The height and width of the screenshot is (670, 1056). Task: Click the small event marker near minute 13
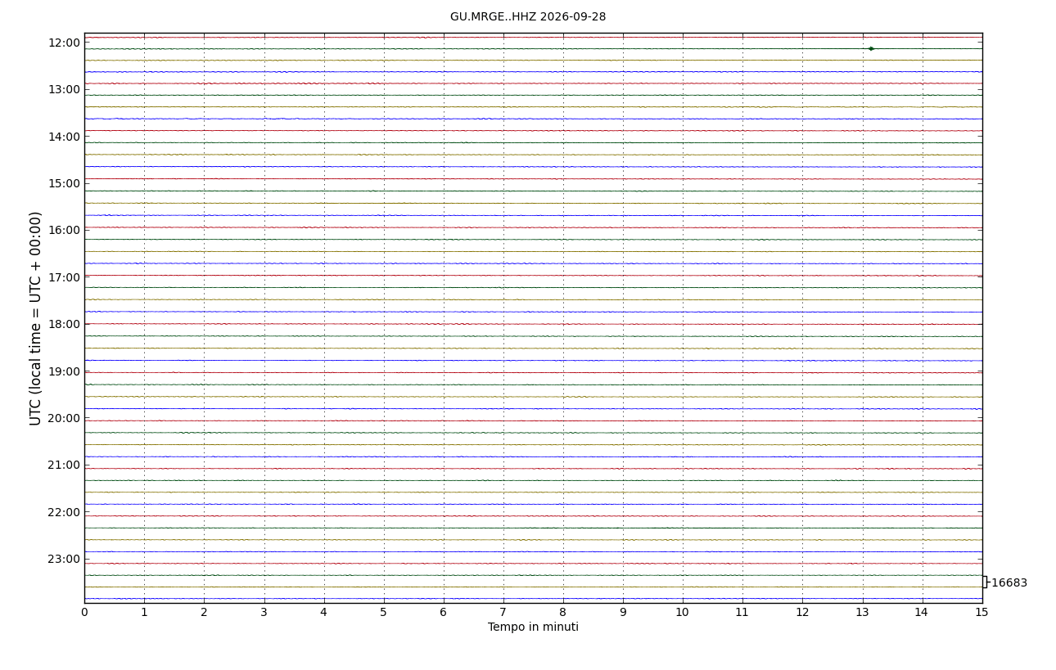tap(871, 48)
